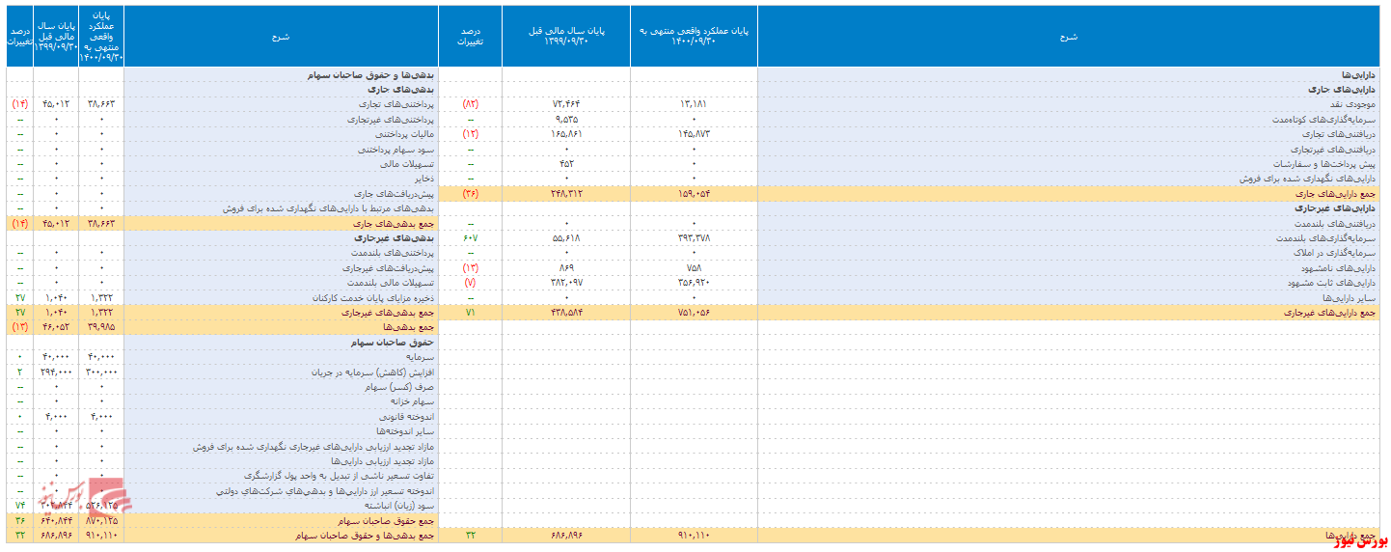
Task: Click long-term investments value '۳۹۳,۳۷۸'
Action: pyautogui.click(x=694, y=237)
